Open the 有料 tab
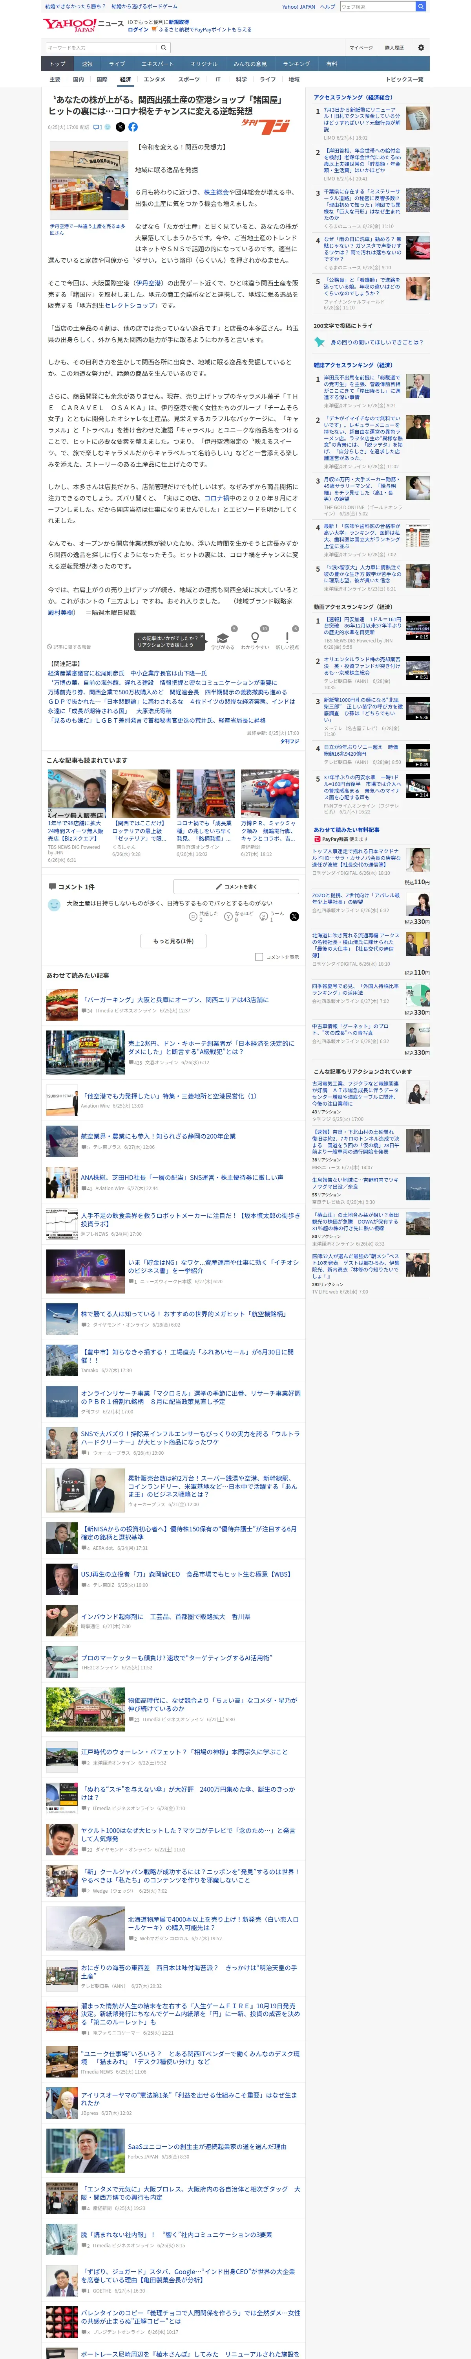This screenshot has height=2359, width=471. coord(332,64)
